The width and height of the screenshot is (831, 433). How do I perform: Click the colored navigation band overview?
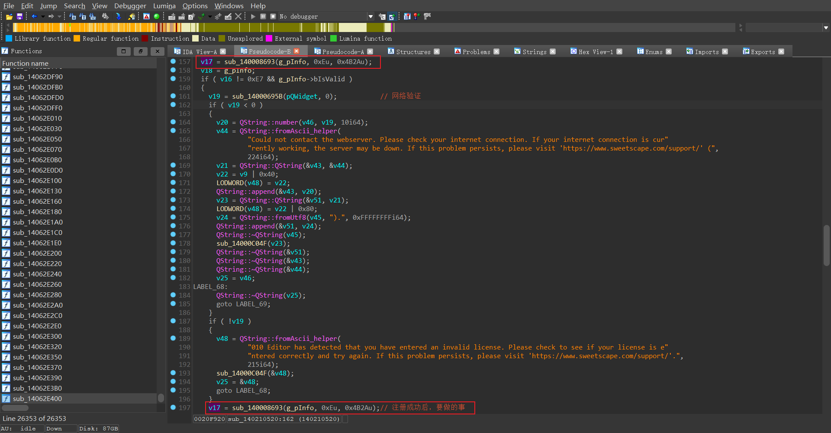[203, 28]
